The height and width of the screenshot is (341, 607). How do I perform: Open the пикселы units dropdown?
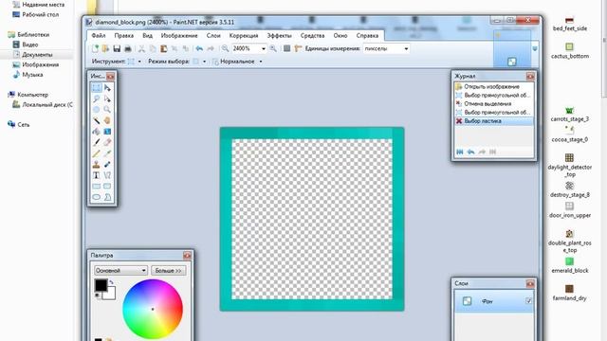click(x=406, y=48)
